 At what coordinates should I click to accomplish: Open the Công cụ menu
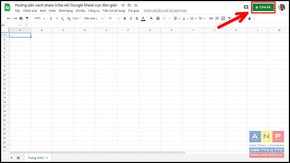pos(94,11)
